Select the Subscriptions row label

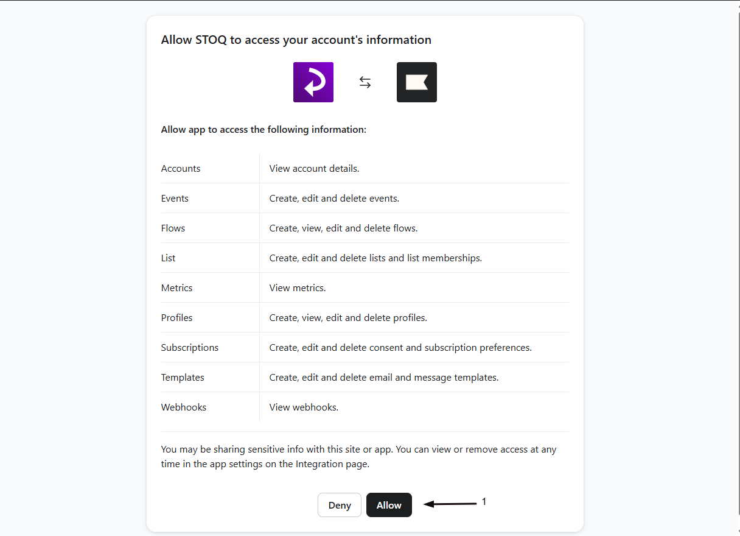click(190, 348)
